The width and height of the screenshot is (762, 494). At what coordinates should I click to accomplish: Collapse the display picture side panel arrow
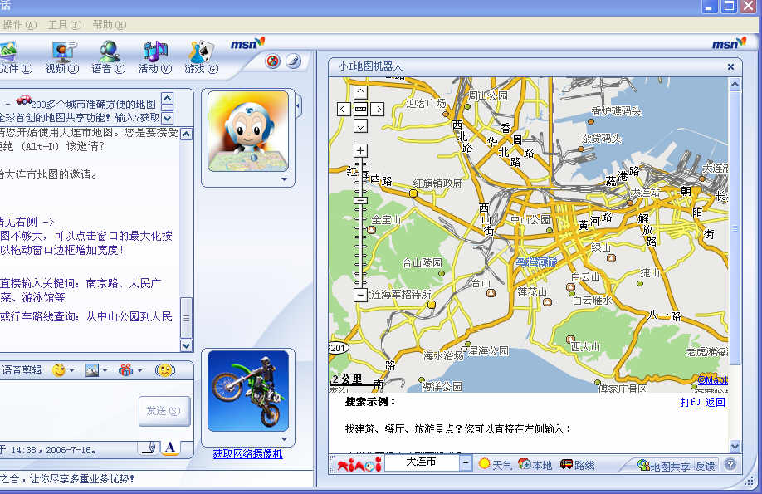coord(299,105)
